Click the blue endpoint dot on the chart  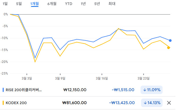[170, 40]
